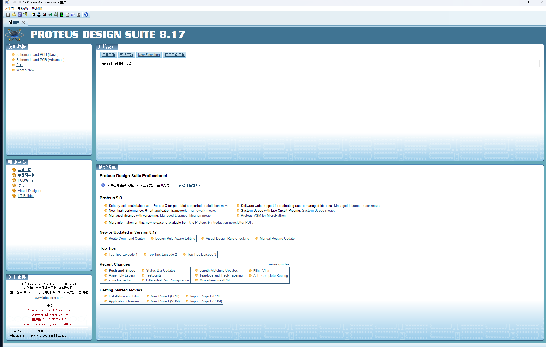The width and height of the screenshot is (546, 347).
Task: Click the Close Project door icon
Action: [x=25, y=15]
